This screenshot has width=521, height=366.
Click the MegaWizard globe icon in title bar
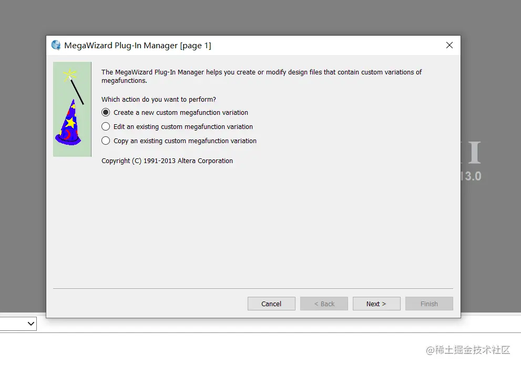coord(56,45)
